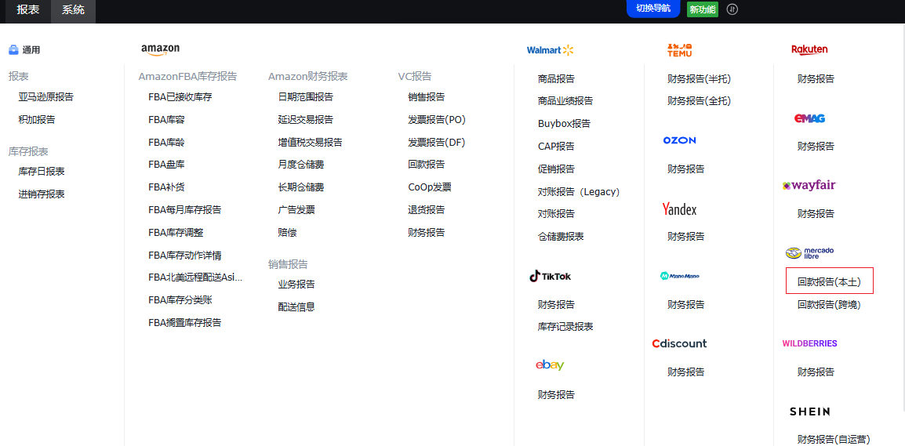Screen dimensions: 905x446
Task: Open TEMU 财务报告(全托)
Action: click(x=699, y=101)
